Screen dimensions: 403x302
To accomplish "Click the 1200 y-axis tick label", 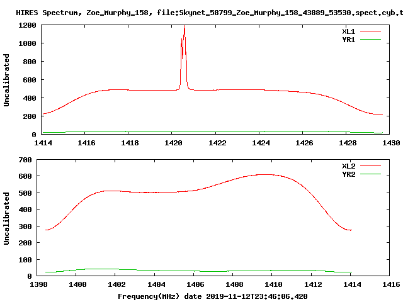I will (x=27, y=25).
